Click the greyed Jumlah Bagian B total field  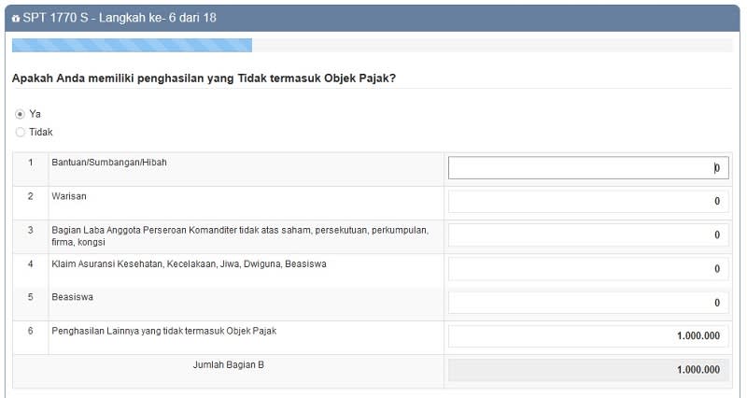(x=587, y=370)
